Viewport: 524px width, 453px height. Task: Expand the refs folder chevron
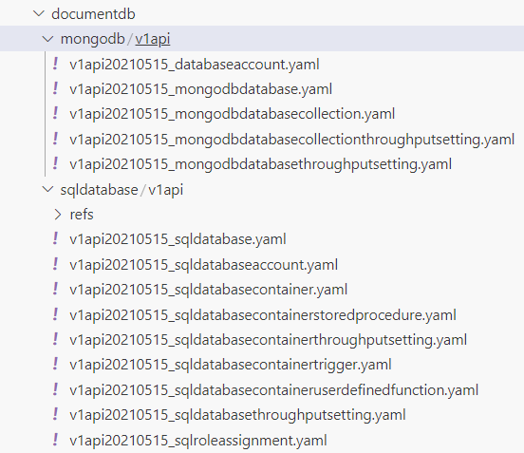point(58,215)
